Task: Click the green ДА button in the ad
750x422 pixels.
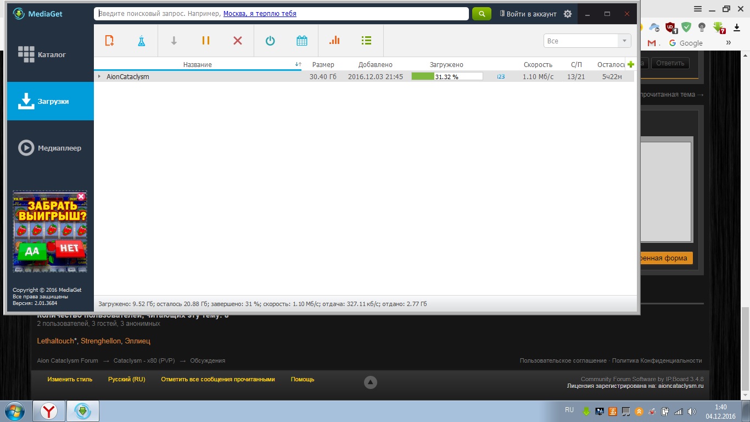Action: click(32, 251)
